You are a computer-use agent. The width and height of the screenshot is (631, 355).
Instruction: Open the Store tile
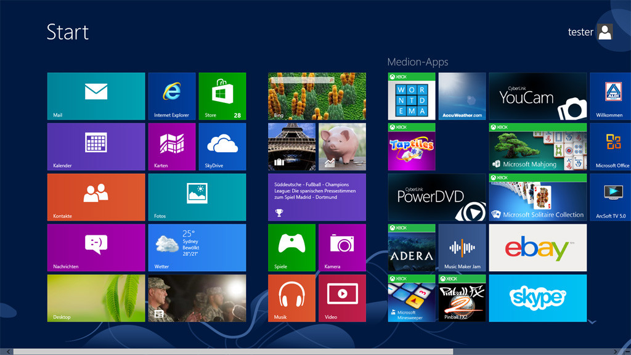(x=222, y=96)
